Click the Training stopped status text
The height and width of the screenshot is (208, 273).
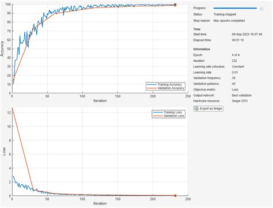[225, 14]
